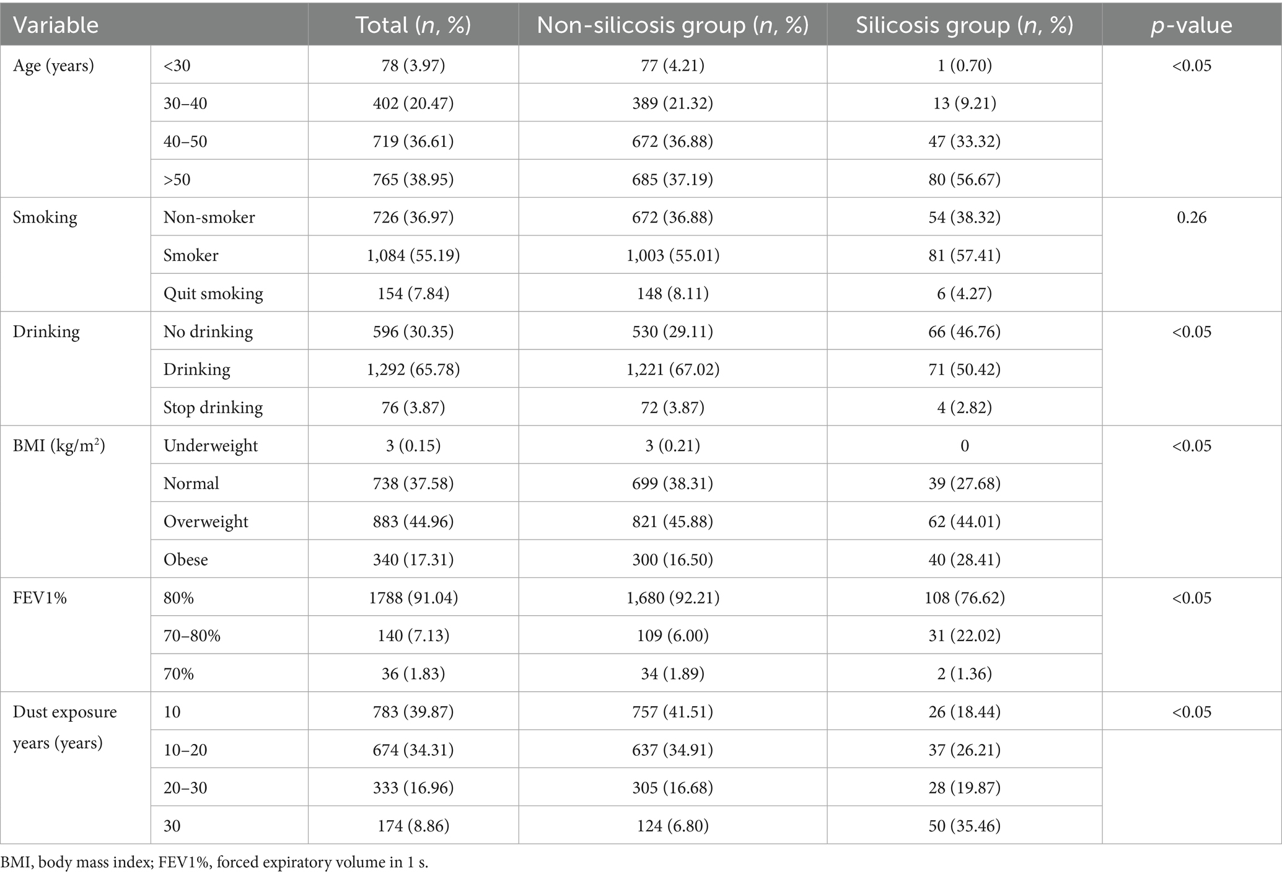Viewport: 1282px width, 876px height.
Task: Click the silicosis cell 50 (35.46)
Action: [964, 826]
